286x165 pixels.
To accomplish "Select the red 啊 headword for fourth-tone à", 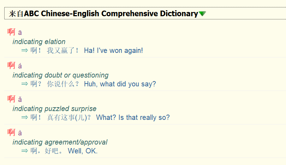I will [x=11, y=133].
